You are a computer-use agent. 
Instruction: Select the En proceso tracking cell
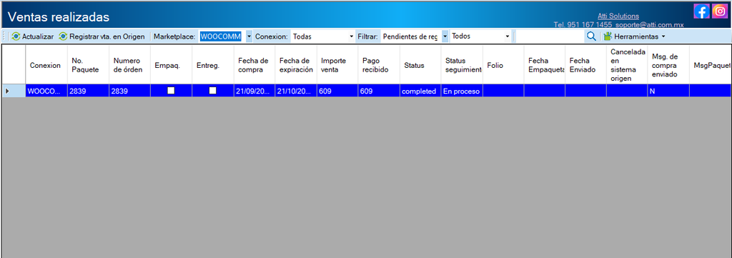click(x=463, y=91)
